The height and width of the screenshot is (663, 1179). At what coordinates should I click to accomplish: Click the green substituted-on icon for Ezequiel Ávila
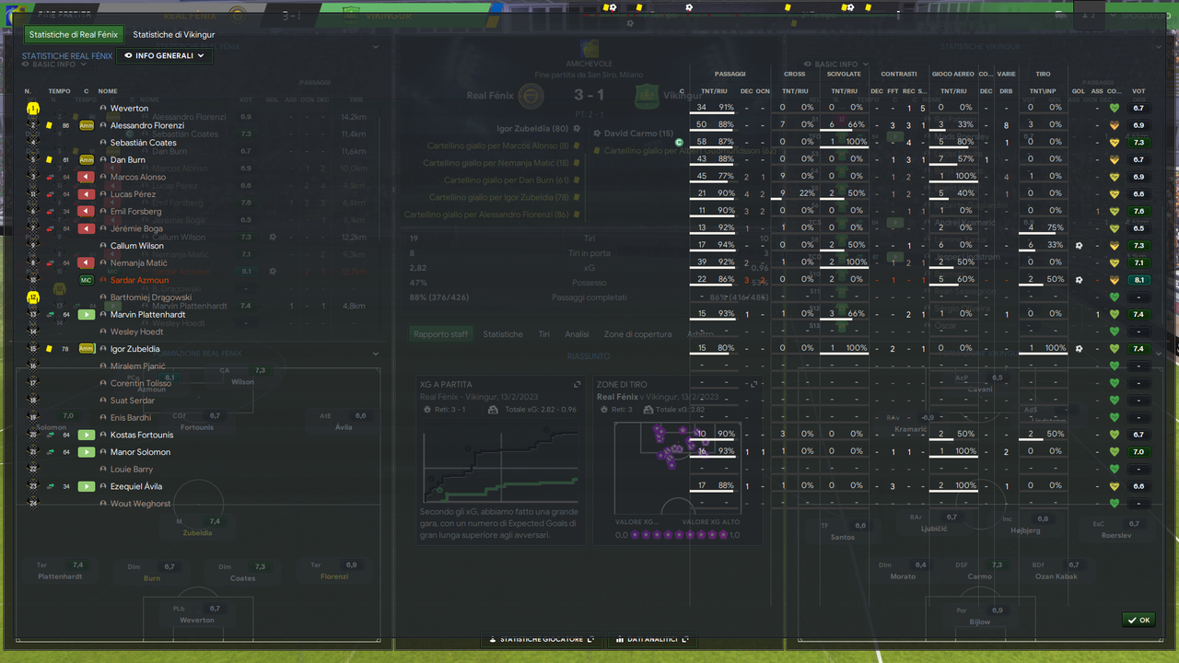(x=87, y=486)
